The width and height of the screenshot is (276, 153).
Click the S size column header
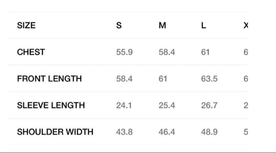119,25
